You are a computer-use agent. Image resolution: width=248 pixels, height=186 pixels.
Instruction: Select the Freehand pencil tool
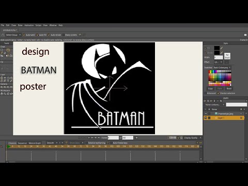[x=2, y=53]
